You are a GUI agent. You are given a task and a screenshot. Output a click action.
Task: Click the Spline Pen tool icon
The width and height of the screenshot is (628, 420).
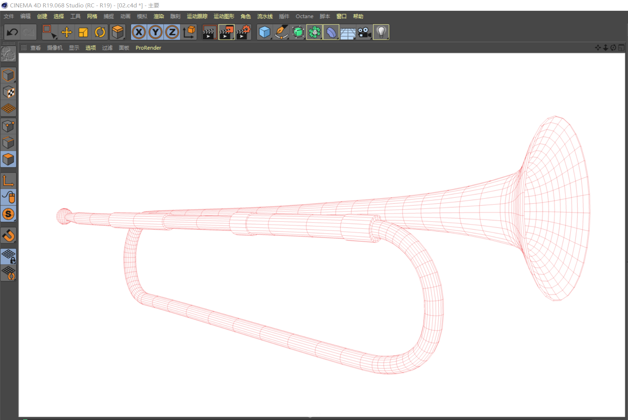coord(281,32)
